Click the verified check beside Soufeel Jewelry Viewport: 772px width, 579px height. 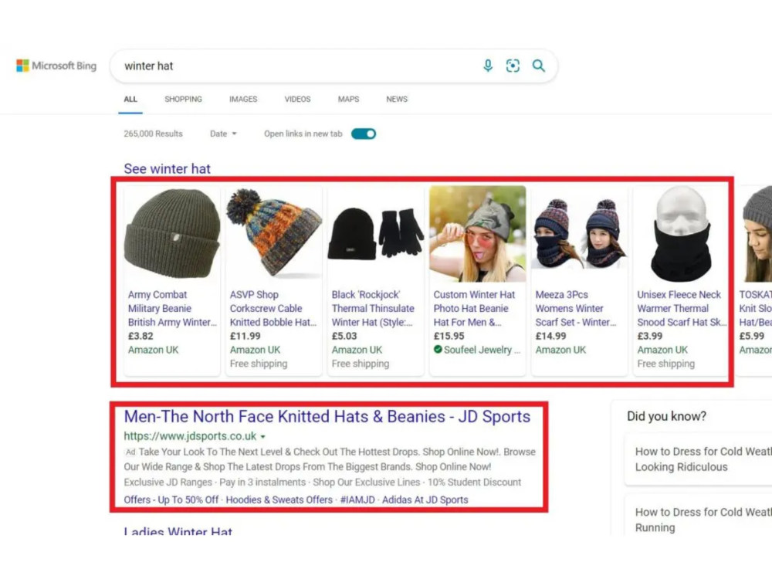[x=438, y=350]
